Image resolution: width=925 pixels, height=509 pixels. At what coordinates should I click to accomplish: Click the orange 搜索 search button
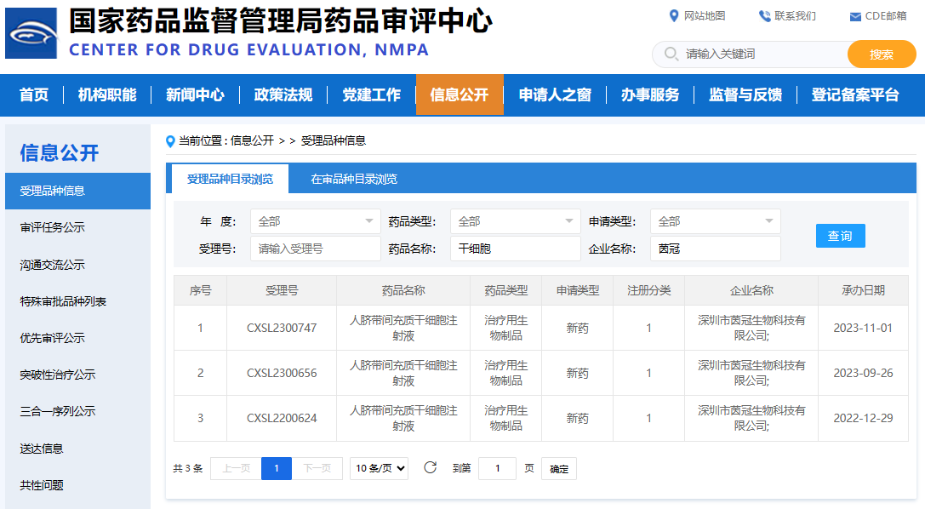(x=881, y=54)
